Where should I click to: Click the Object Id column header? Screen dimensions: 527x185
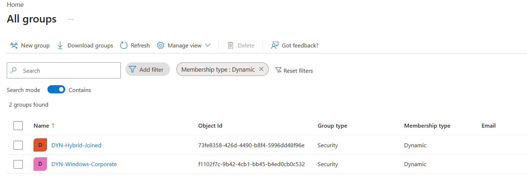click(x=210, y=125)
